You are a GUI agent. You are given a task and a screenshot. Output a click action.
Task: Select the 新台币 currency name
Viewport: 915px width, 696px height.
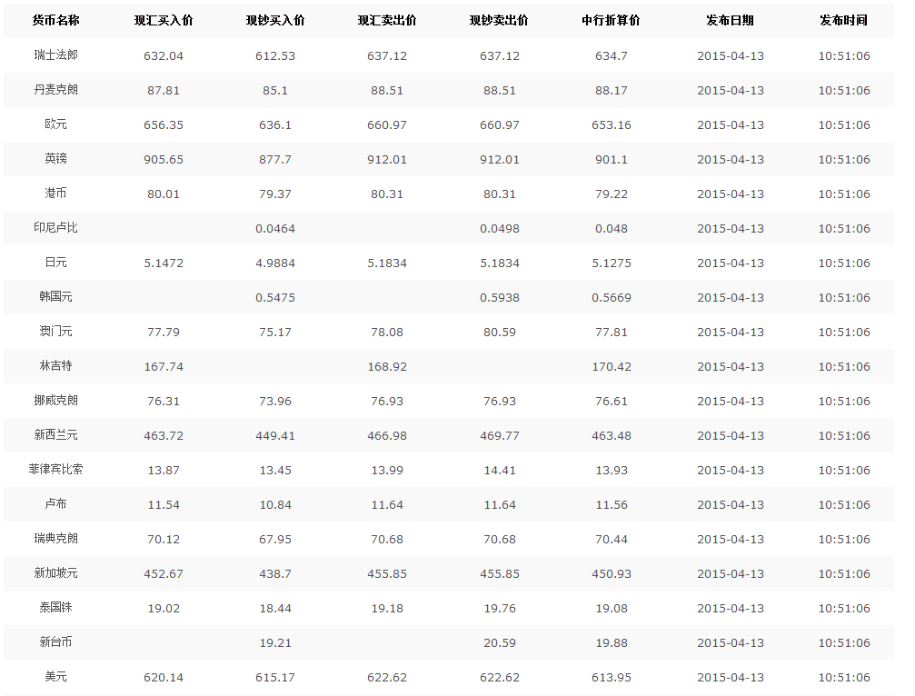point(55,642)
